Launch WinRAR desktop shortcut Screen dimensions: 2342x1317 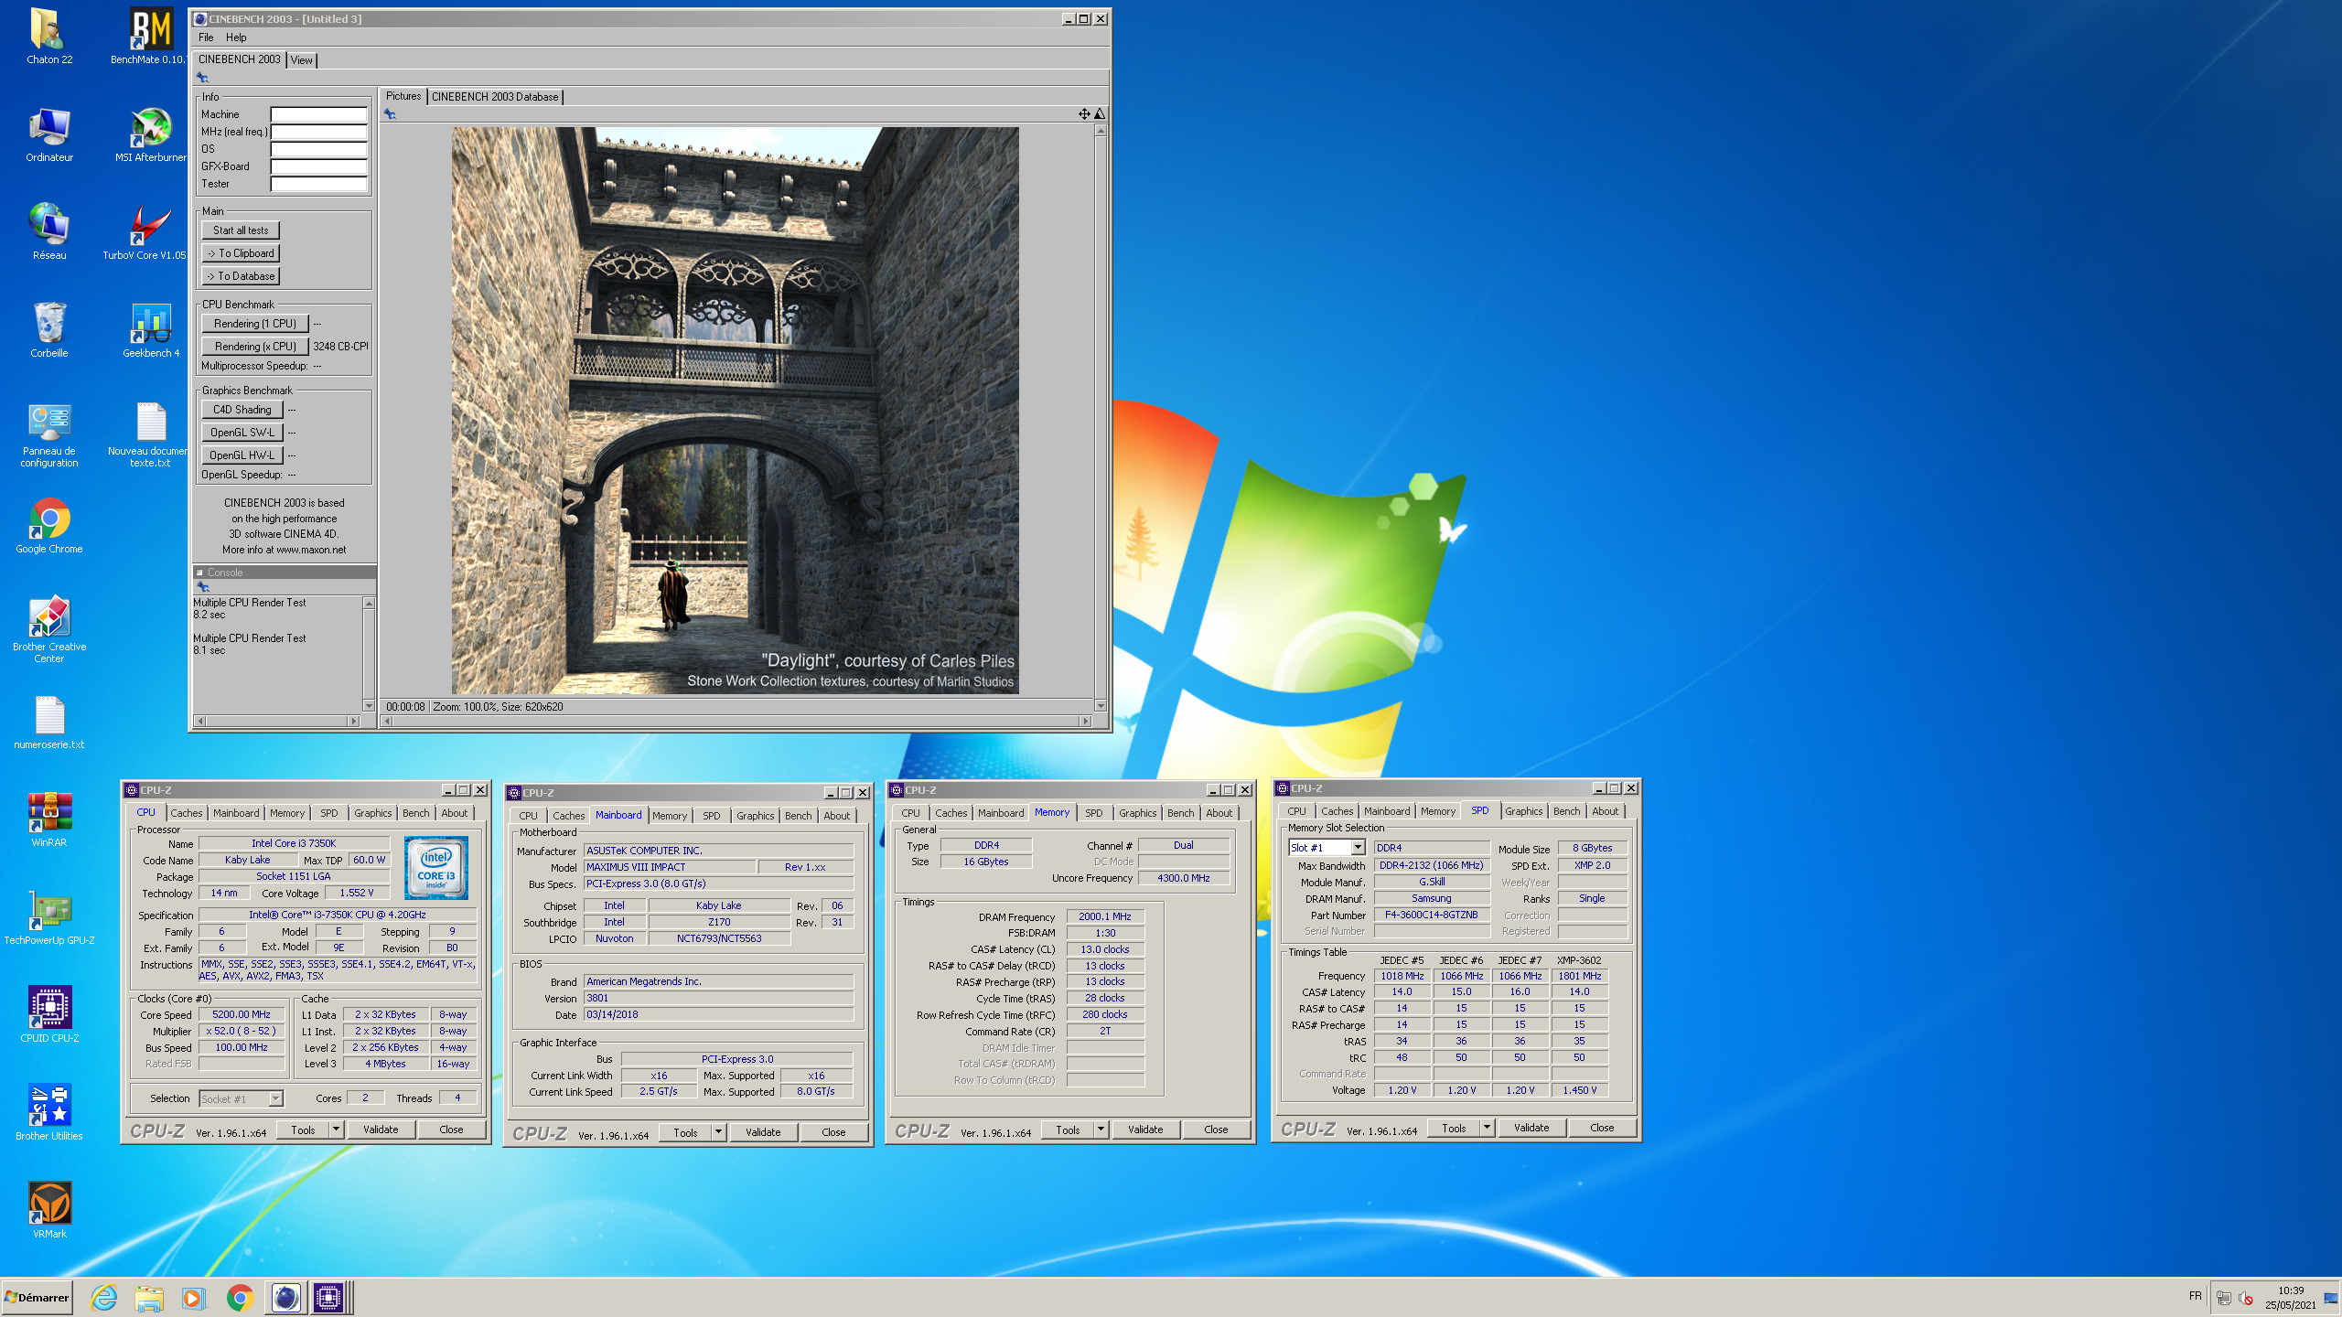[48, 819]
